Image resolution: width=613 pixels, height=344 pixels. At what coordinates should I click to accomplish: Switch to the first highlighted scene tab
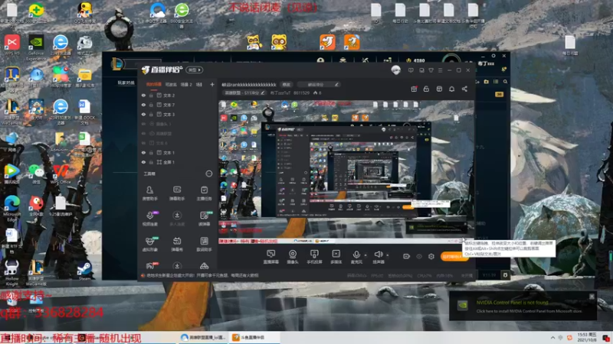point(154,84)
